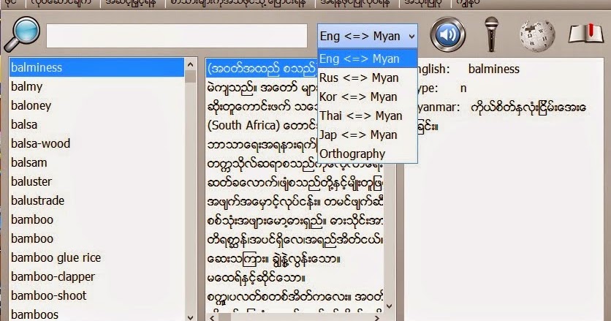
Task: Select the word balsa-wood
Action: tap(96, 143)
